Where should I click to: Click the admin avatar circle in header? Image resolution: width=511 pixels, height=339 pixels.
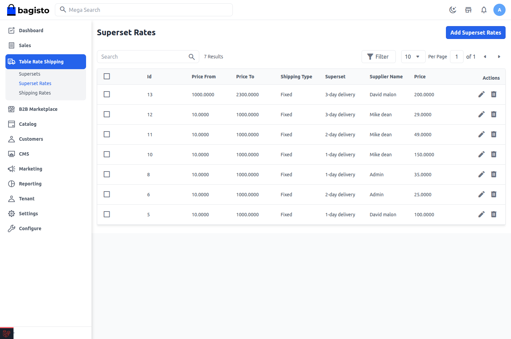coord(499,10)
